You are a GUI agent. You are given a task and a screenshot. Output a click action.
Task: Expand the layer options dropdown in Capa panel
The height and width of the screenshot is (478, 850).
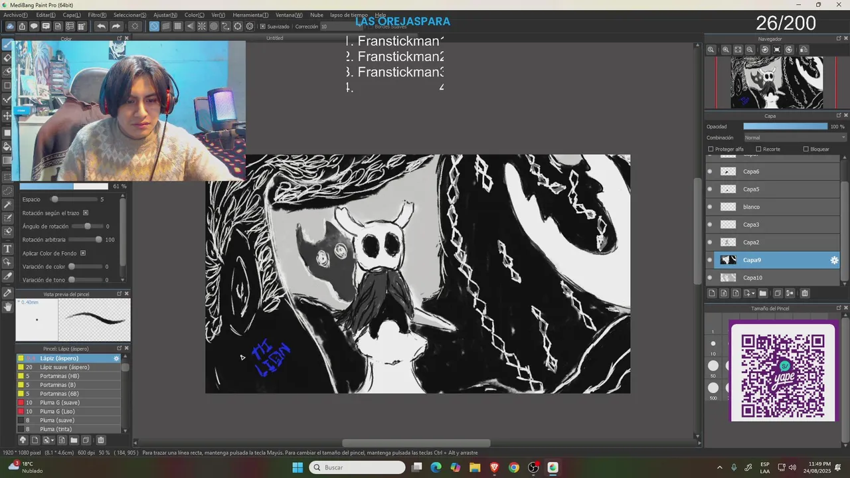point(750,293)
